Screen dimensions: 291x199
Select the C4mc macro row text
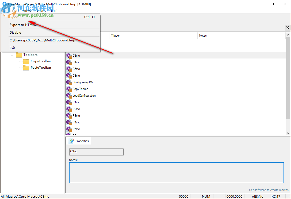click(x=76, y=62)
